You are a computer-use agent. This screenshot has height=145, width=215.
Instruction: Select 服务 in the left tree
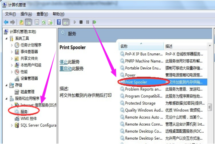pyautogui.click(x=24, y=112)
